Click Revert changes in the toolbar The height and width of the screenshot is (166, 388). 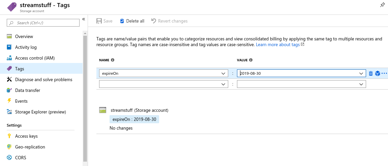point(170,21)
